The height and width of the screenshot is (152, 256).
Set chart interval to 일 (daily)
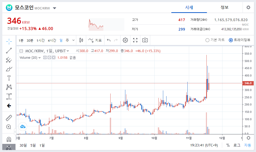pyautogui.click(x=61, y=40)
